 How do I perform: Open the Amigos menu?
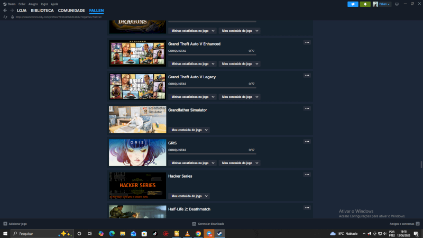tap(33, 4)
